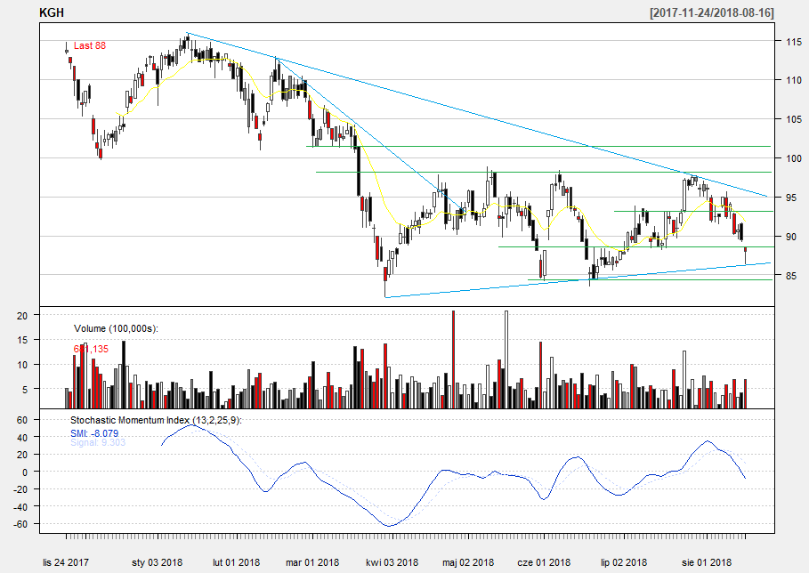The width and height of the screenshot is (809, 573).
Task: Click the 'sty 03 2018' date label
Action: (158, 562)
